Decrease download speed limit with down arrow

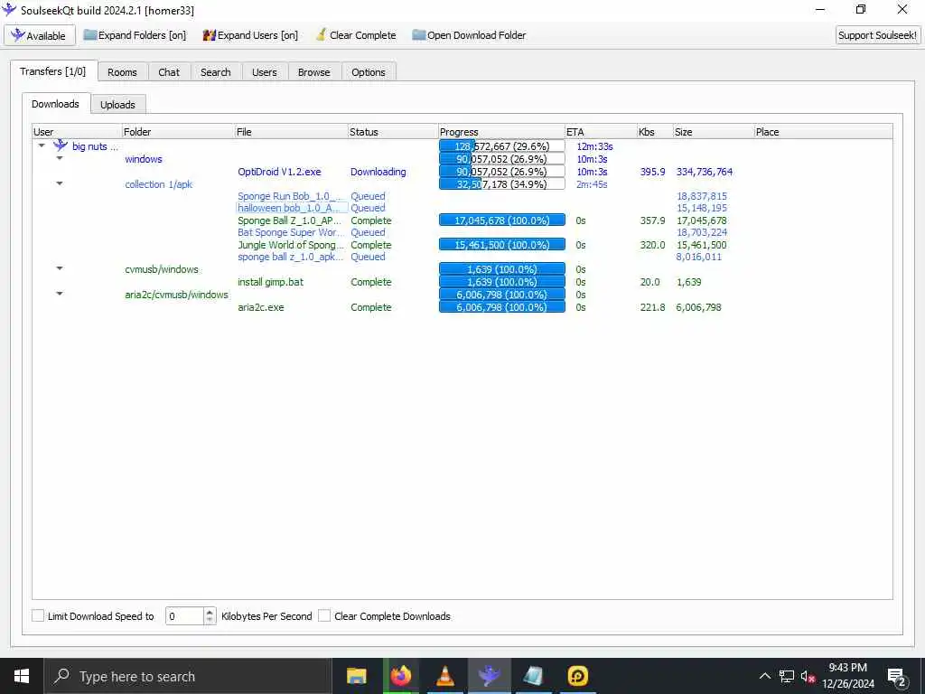(x=210, y=620)
